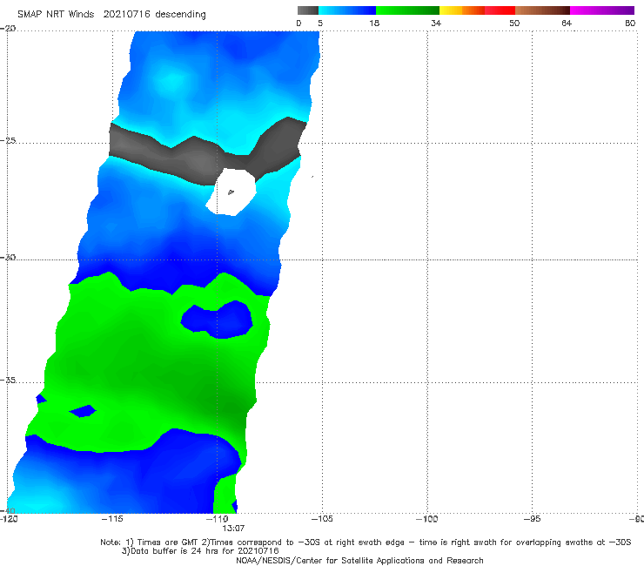The width and height of the screenshot is (644, 566).
Task: Click the white no-data patch in the swath
Action: click(x=232, y=192)
